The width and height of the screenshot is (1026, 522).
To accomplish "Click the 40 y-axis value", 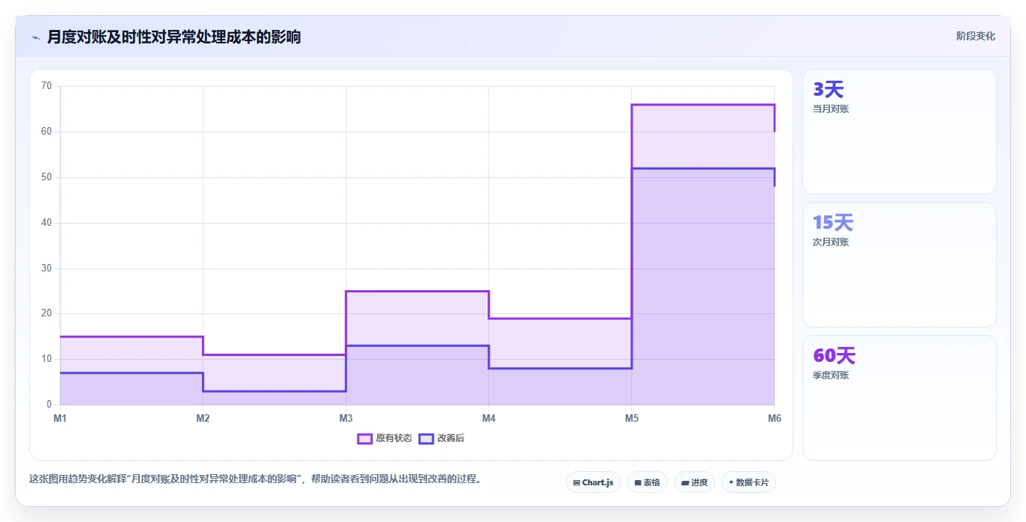I will tap(46, 223).
